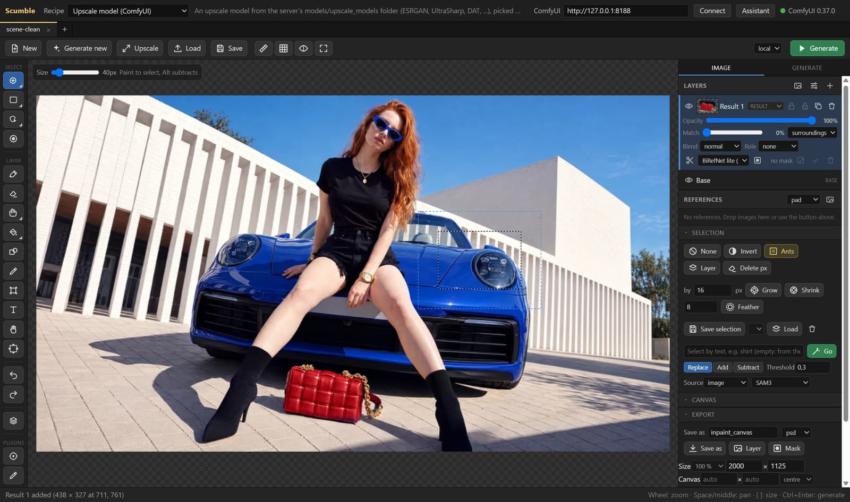Add image layer from Layers header
Screen dimensions: 850x502
[798, 85]
